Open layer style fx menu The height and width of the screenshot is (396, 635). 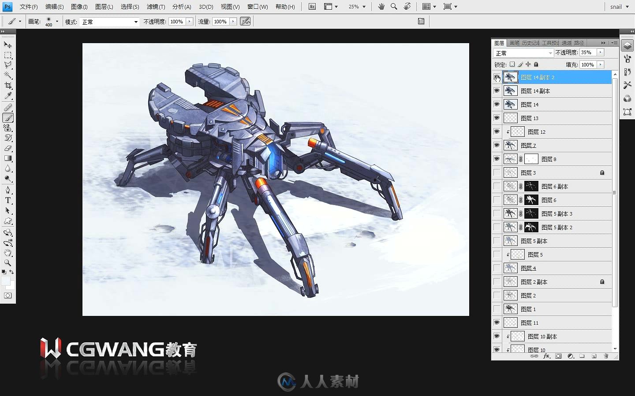pos(547,356)
